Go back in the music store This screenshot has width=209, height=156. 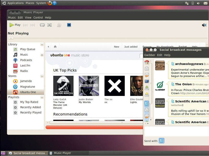48,47
